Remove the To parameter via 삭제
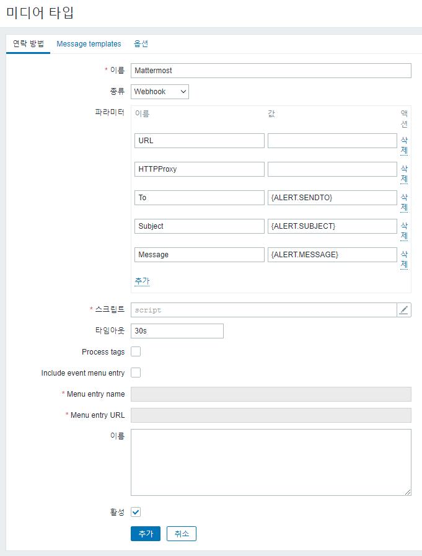The image size is (422, 556). 404,202
